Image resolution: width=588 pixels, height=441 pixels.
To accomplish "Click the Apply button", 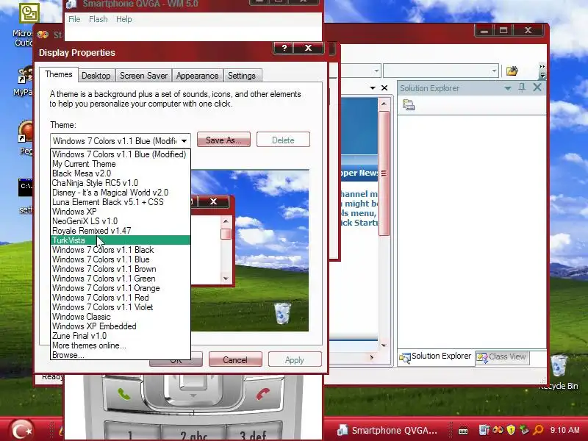I will [295, 359].
